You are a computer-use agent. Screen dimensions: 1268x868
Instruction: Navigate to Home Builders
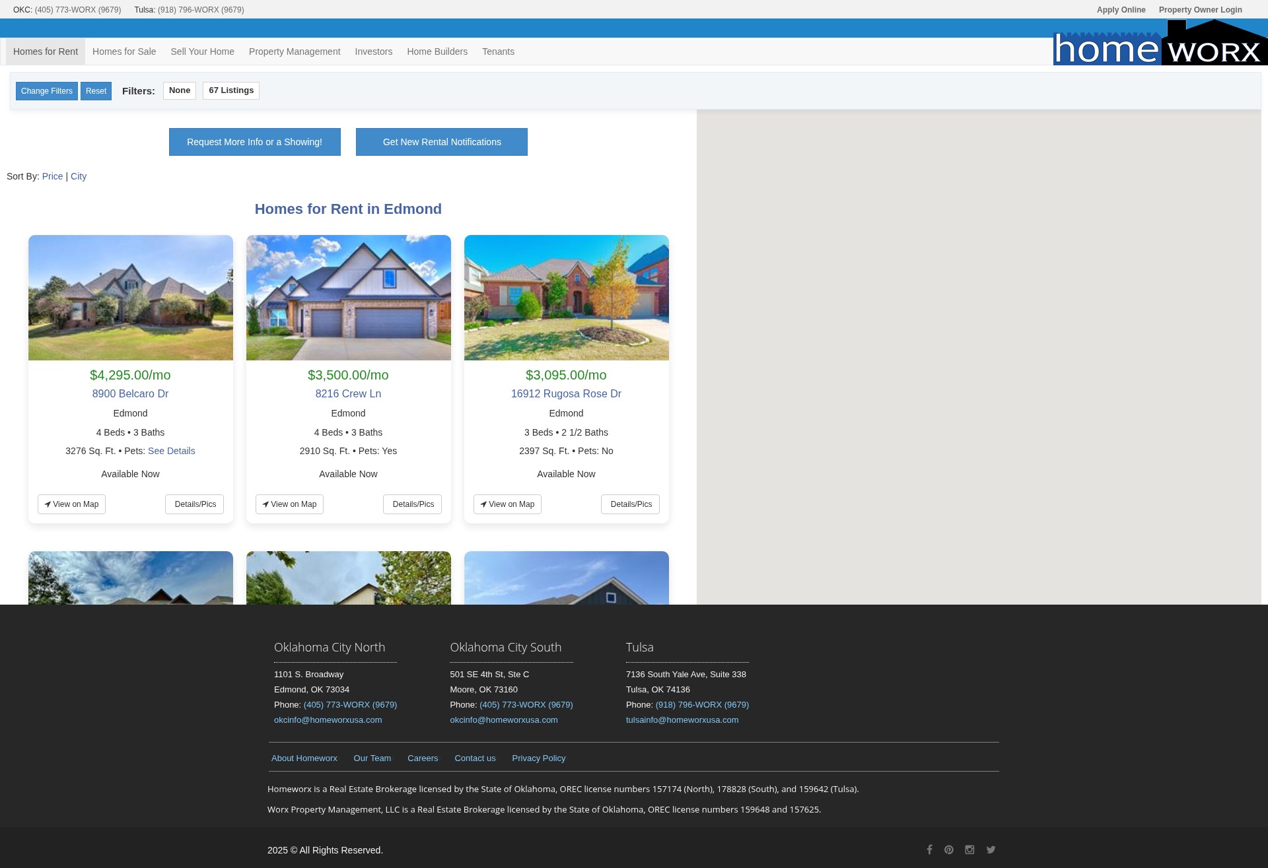coord(437,51)
